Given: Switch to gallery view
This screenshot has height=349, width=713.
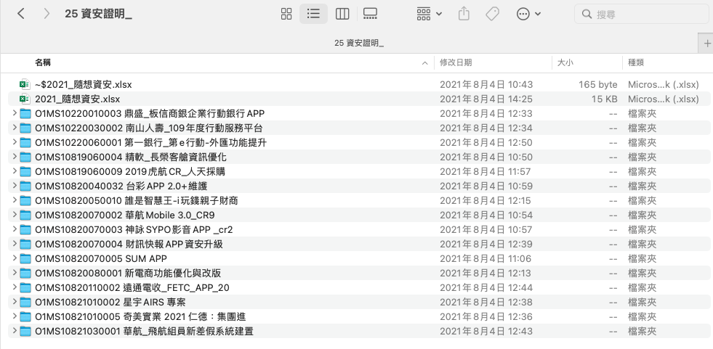Looking at the screenshot, I should point(370,14).
